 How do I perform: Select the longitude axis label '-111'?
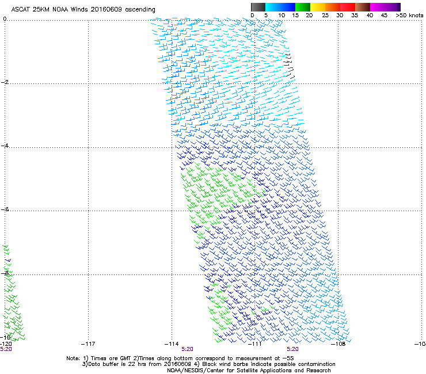coord(255,344)
